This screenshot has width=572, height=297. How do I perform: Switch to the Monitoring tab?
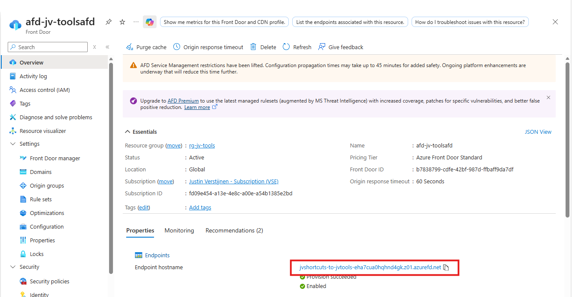click(x=179, y=230)
